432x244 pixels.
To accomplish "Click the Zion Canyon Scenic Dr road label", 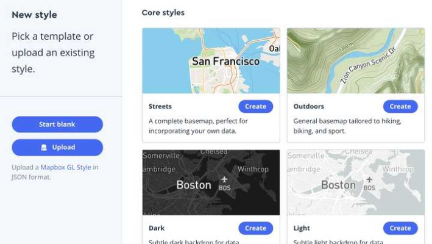I will click(371, 59).
